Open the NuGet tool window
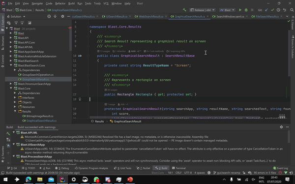The height and width of the screenshot is (184, 295). pyautogui.click(x=144, y=168)
